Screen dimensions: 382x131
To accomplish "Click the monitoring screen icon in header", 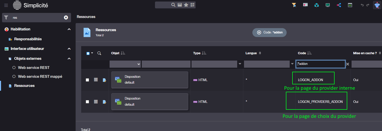I will click(x=328, y=5).
